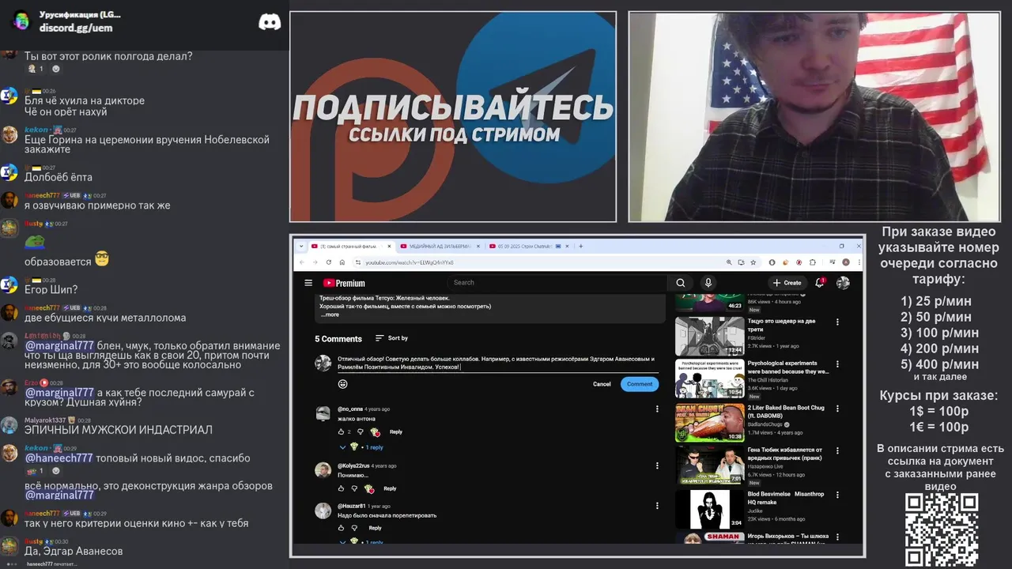
Task: Open the emoji picker under the comment
Action: pyautogui.click(x=342, y=384)
